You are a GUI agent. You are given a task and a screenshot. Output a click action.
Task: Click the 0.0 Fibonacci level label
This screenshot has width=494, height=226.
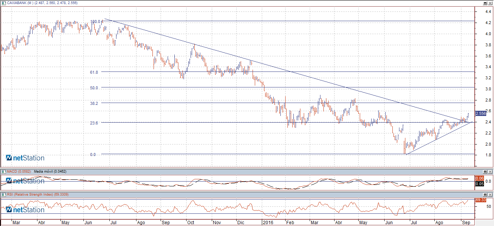(93, 154)
